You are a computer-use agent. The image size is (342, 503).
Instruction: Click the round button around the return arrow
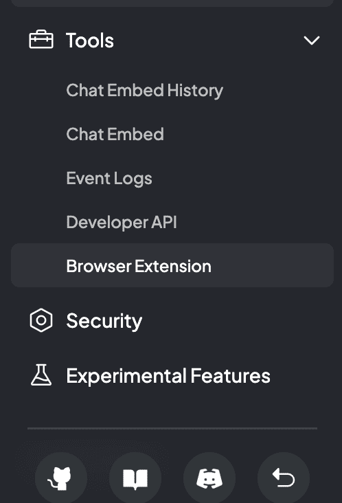tap(284, 478)
